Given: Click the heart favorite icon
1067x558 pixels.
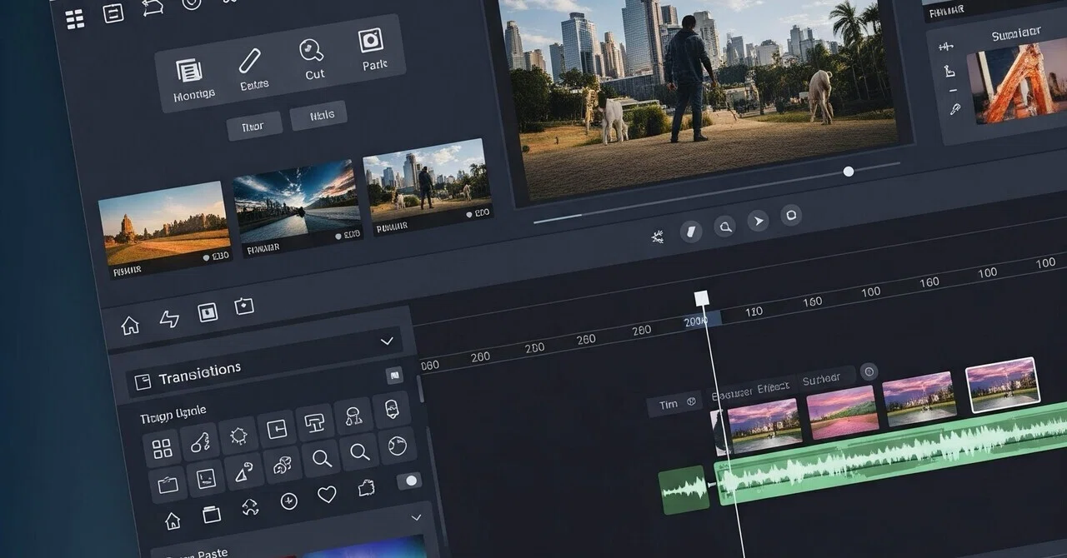Looking at the screenshot, I should (327, 495).
